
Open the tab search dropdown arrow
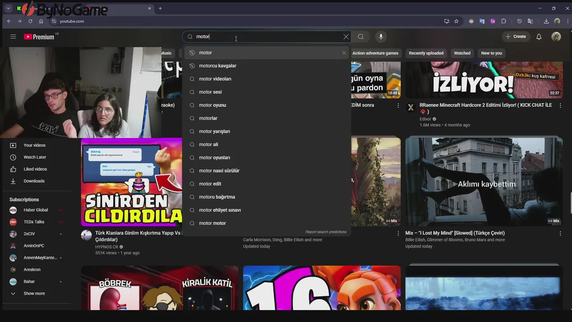pyautogui.click(x=8, y=8)
